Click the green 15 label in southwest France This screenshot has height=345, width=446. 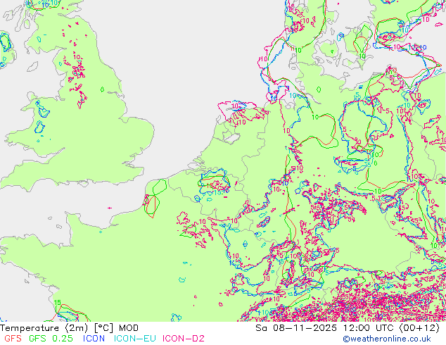pyautogui.click(x=58, y=302)
